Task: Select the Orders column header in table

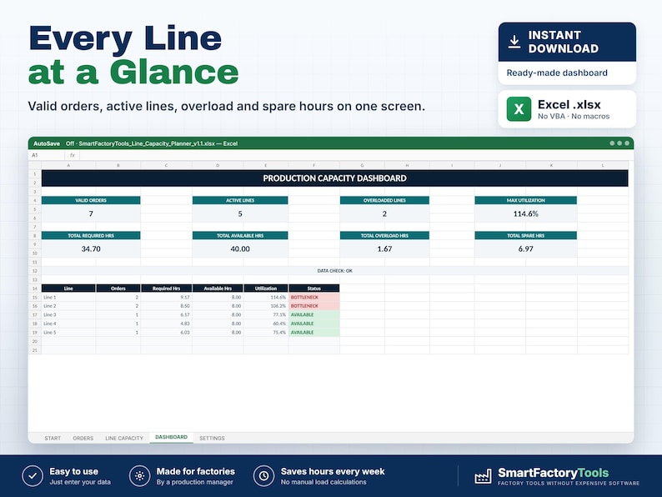Action: pos(118,289)
